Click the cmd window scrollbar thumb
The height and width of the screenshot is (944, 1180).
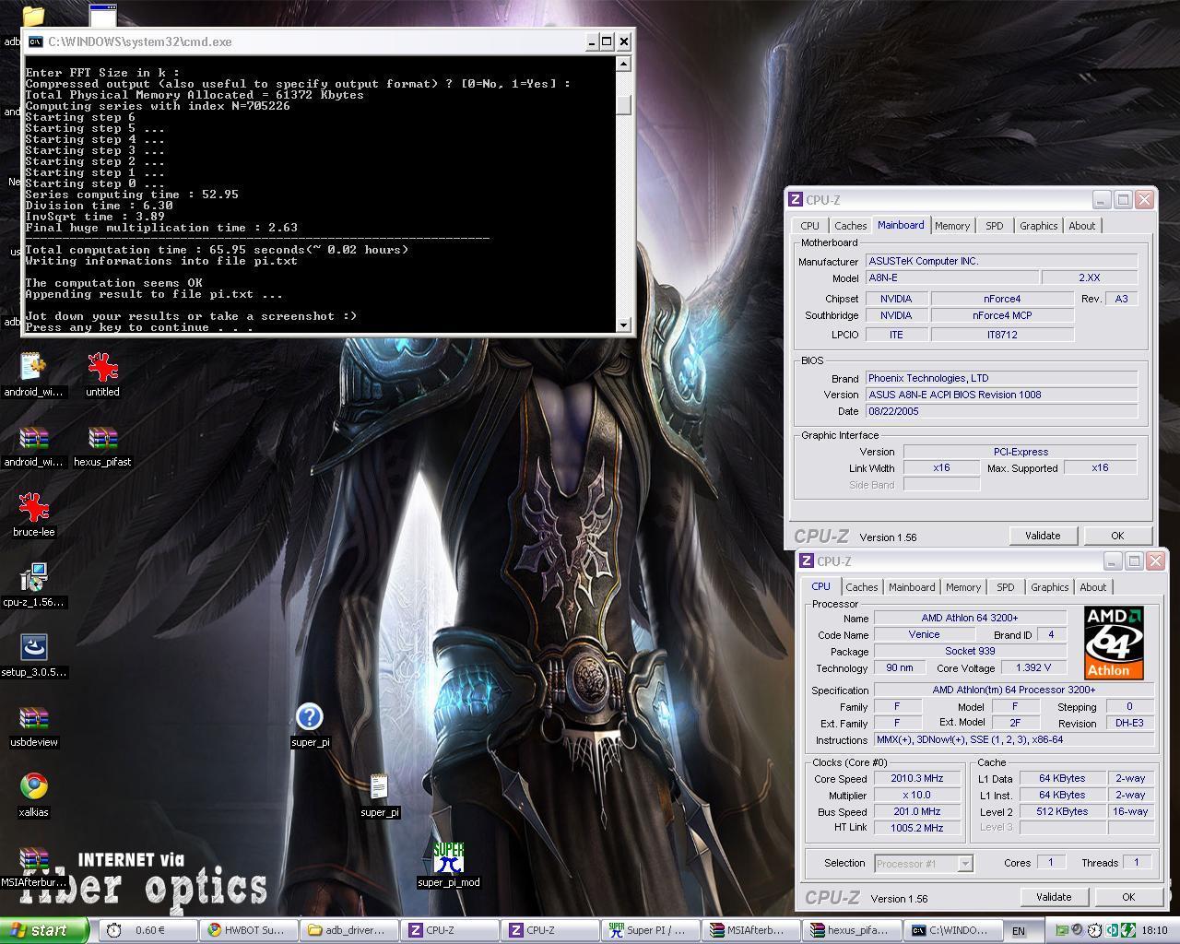624,105
